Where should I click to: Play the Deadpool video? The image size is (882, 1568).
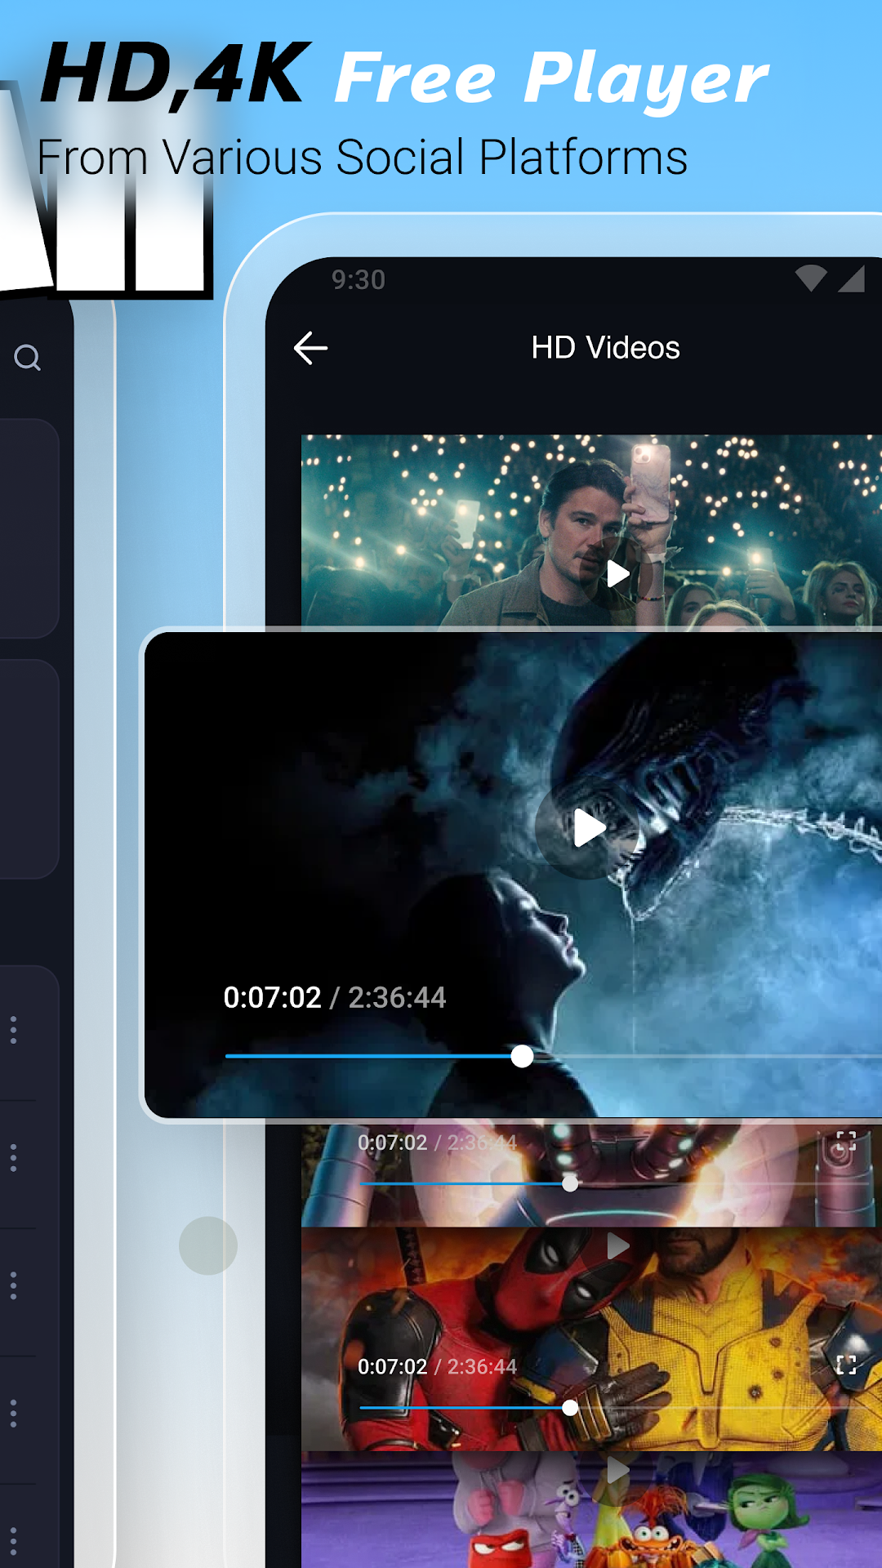tap(618, 1246)
